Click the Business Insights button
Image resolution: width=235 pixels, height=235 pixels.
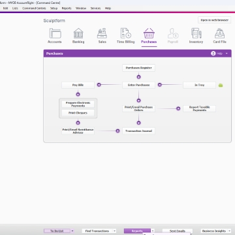pos(214,231)
